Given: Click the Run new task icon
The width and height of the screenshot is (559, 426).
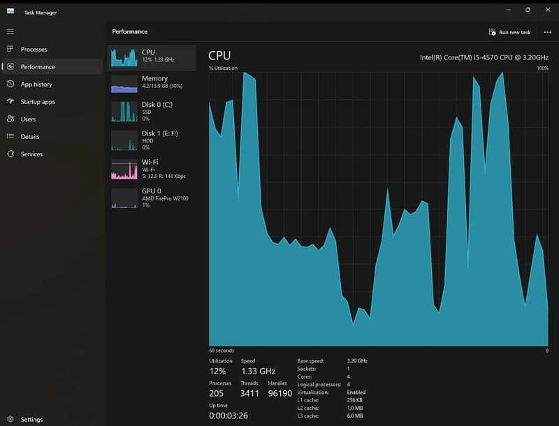Looking at the screenshot, I should click(492, 32).
